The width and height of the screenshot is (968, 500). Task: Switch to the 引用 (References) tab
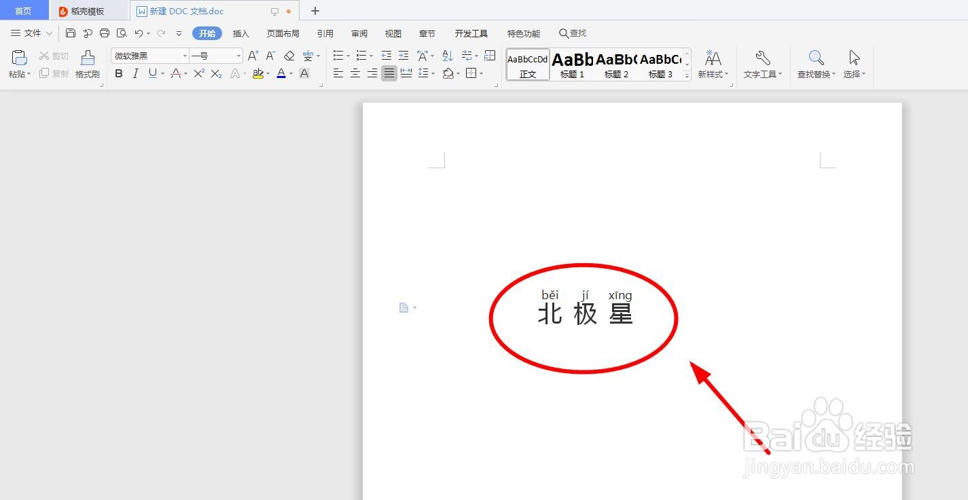coord(325,33)
